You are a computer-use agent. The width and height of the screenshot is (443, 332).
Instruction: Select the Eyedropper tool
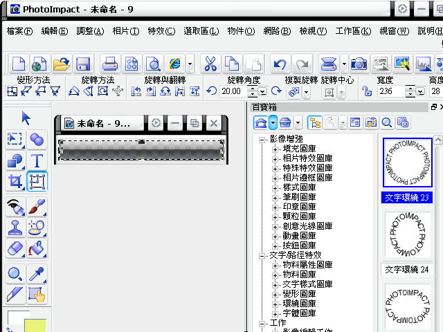[37, 274]
